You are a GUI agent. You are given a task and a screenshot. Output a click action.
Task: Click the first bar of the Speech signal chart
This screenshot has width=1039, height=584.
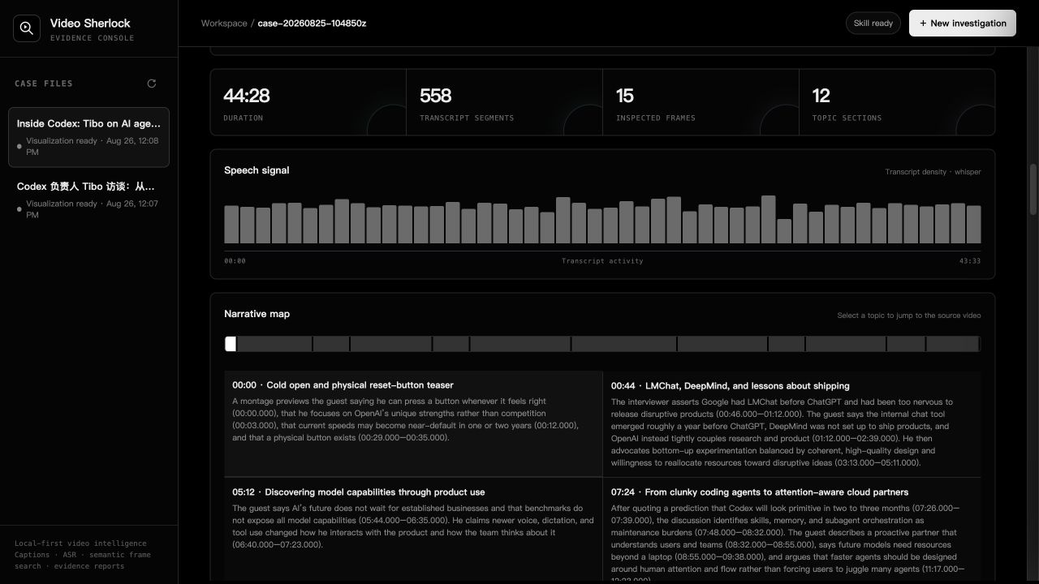click(x=231, y=225)
